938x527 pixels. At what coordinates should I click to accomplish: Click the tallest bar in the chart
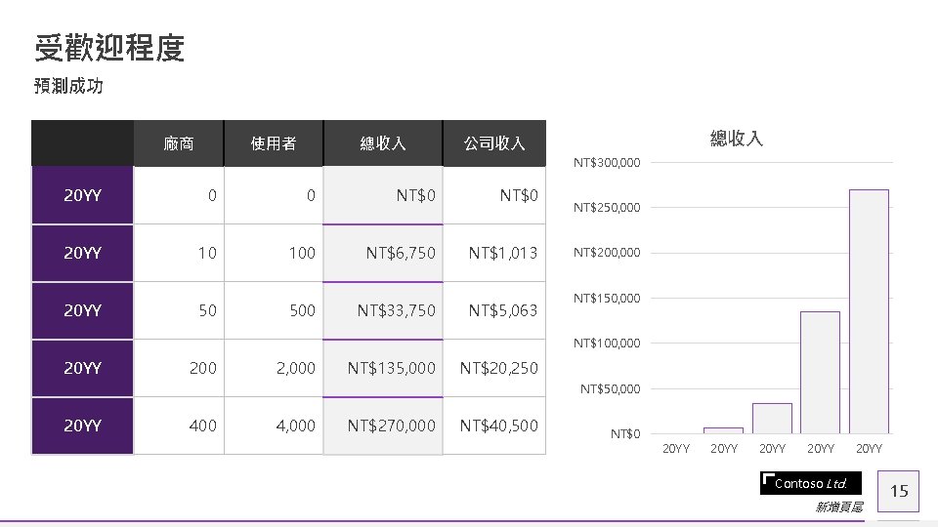(869, 310)
